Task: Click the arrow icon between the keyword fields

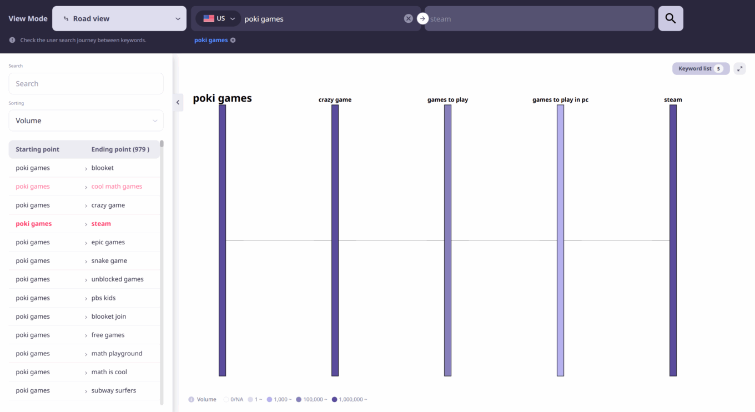Action: (422, 18)
